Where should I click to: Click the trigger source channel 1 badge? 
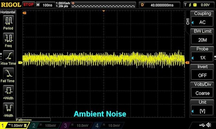tap(195, 5)
